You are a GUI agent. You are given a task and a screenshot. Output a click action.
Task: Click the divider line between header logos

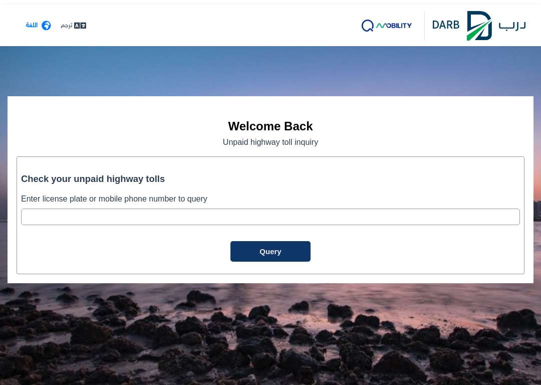point(424,26)
